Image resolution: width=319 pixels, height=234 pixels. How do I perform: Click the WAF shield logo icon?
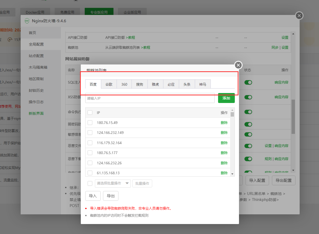[27, 21]
